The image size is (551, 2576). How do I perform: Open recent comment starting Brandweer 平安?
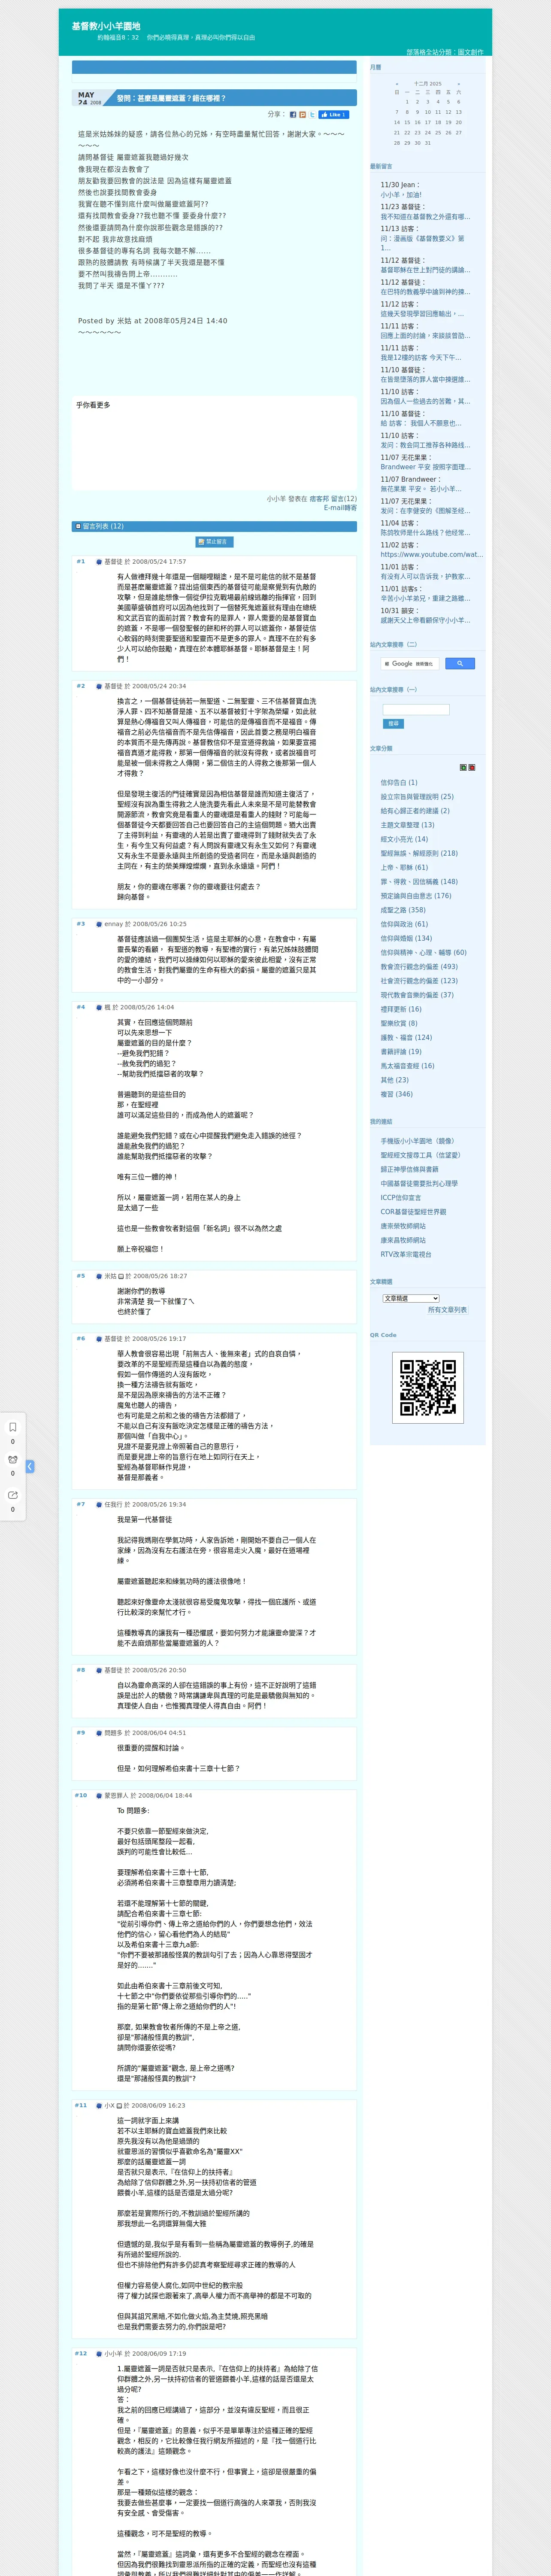pyautogui.click(x=425, y=467)
